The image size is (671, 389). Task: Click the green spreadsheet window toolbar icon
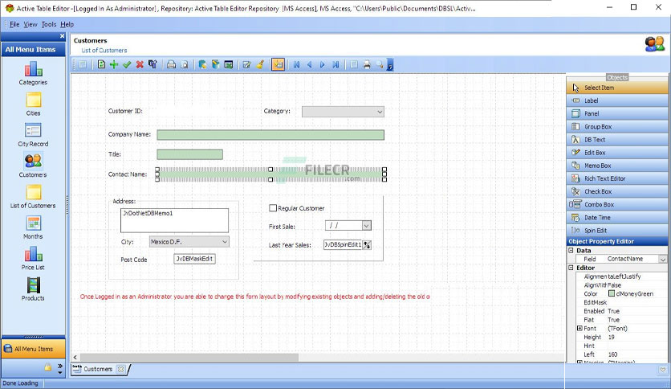tap(229, 64)
